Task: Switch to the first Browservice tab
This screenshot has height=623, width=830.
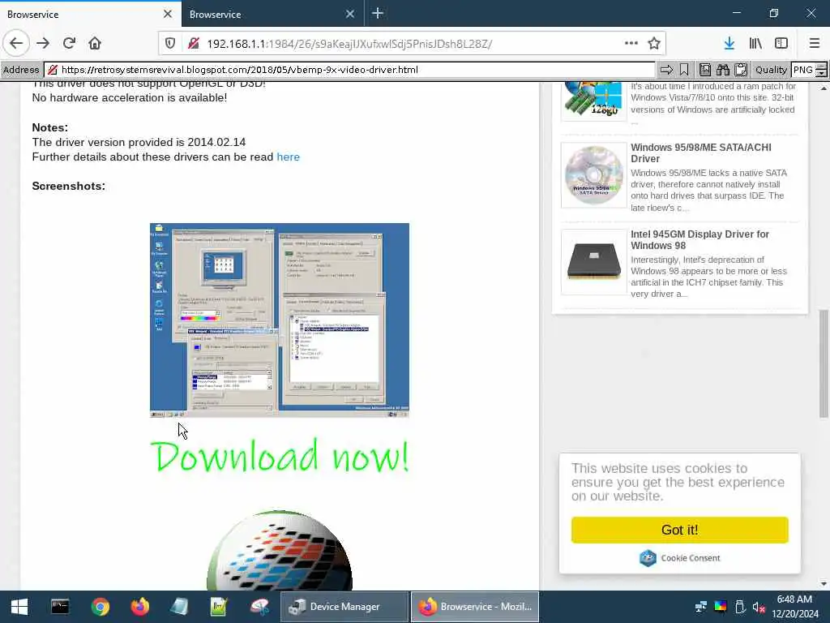Action: pyautogui.click(x=90, y=14)
